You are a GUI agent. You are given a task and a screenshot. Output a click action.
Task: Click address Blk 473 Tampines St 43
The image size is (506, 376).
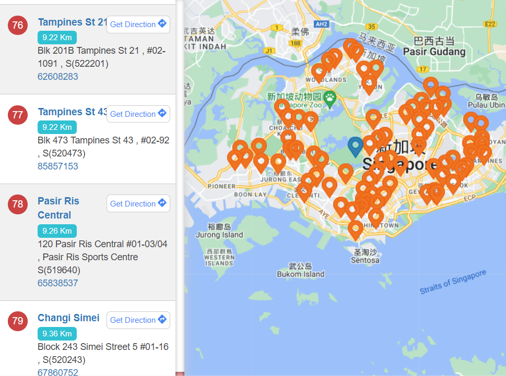click(x=103, y=147)
